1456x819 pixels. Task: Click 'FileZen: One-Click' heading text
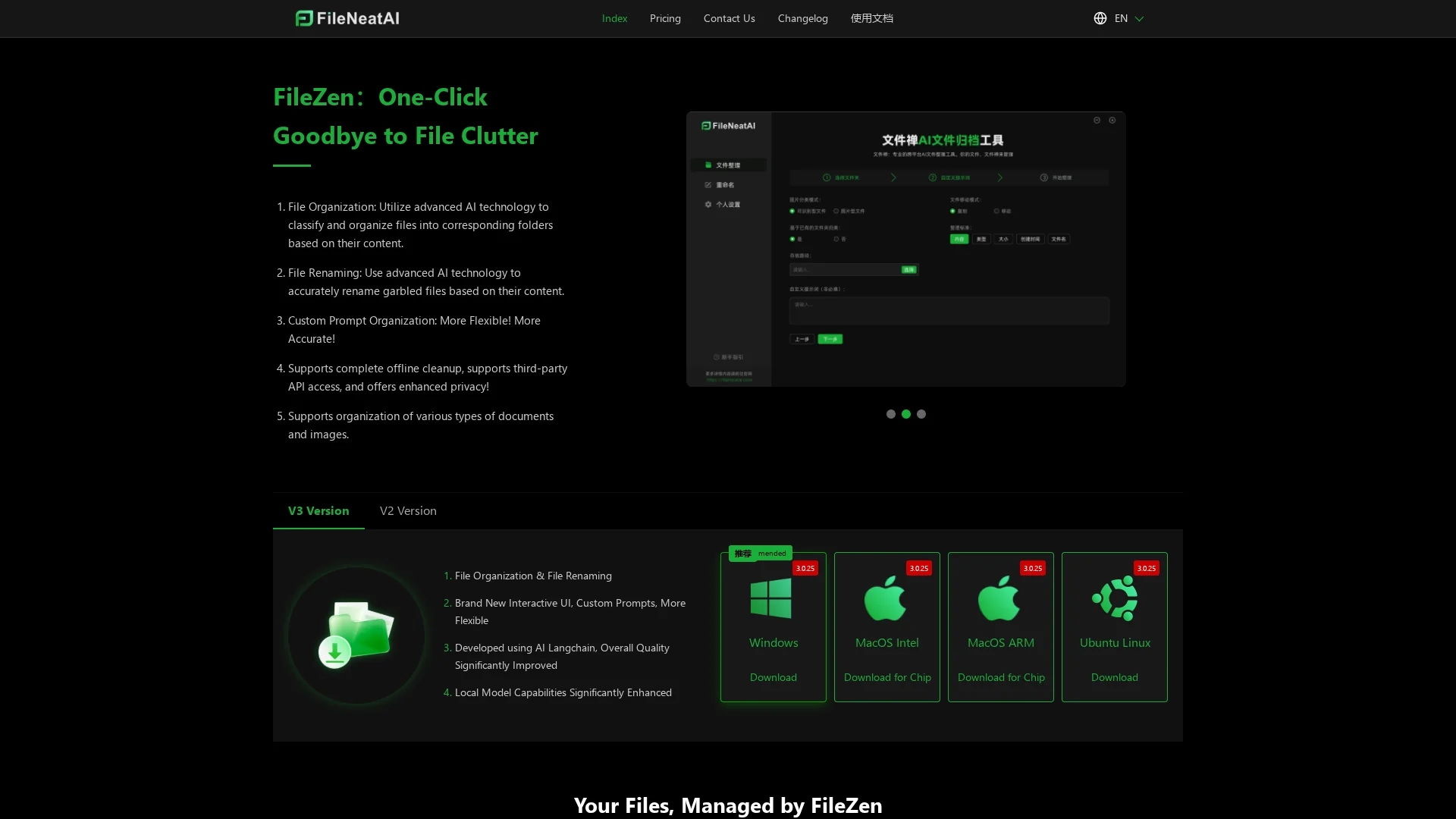click(380, 97)
